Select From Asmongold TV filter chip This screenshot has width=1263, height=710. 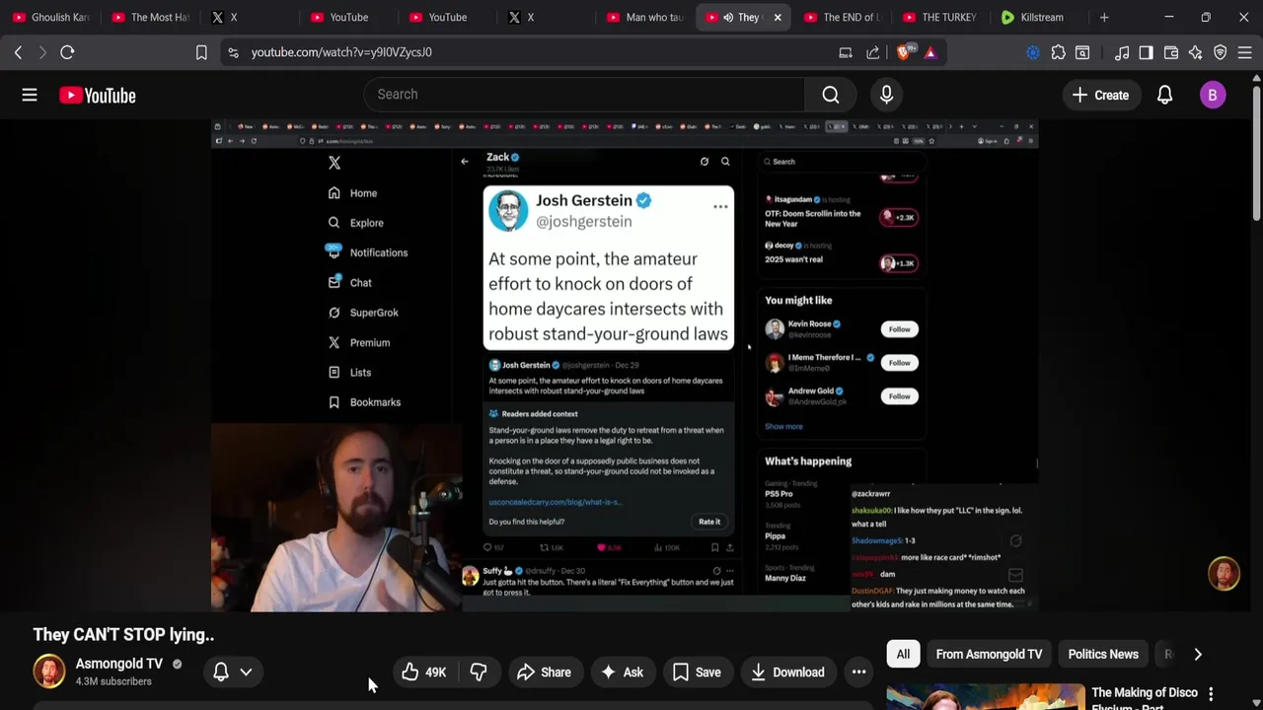coord(989,654)
